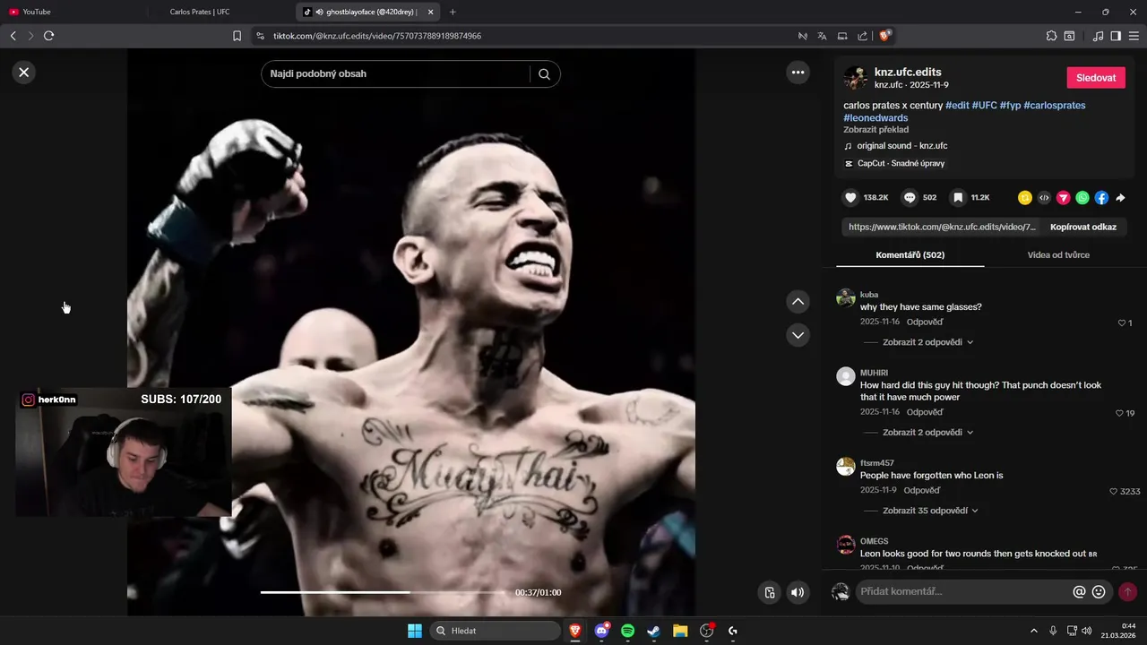This screenshot has height=645, width=1147.
Task: Open more share options with the arrow icon
Action: click(x=1120, y=198)
